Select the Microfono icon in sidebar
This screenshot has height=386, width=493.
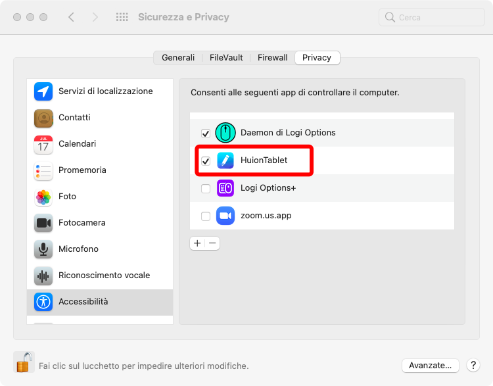click(43, 249)
